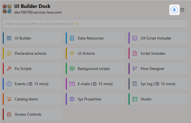Open the Script Includes card
Screen dimensions: 191x123
[x=158, y=53]
